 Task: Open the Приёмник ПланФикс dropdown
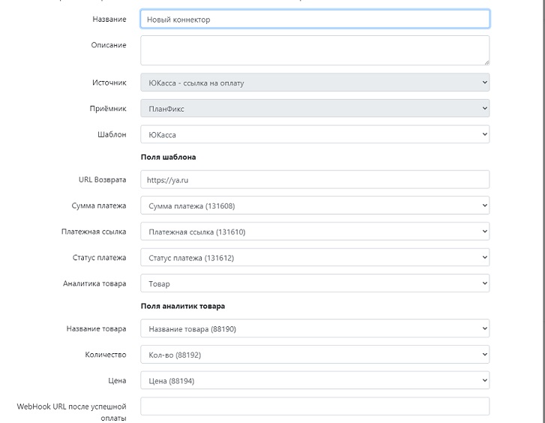click(315, 109)
